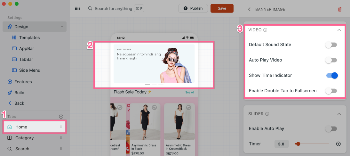This screenshot has width=350, height=156.
Task: Click the Home tab drag handle
Action: 61,127
